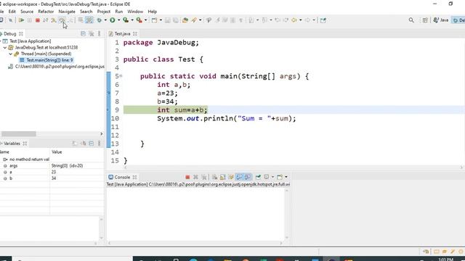Viewport: 465px width, 261px height.
Task: Click the Search flashlight toolbar icon
Action: point(194,20)
